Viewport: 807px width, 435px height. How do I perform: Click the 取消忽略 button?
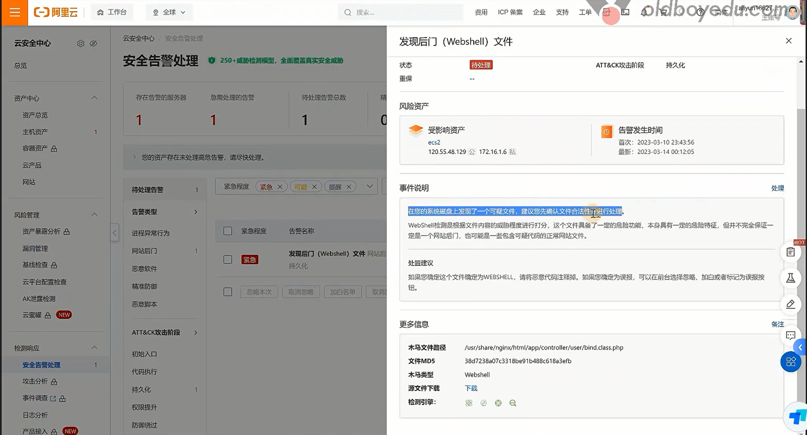point(301,292)
